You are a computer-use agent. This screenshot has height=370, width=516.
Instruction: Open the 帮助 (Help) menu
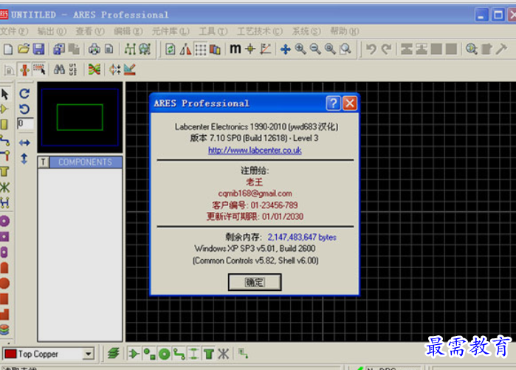(x=343, y=31)
